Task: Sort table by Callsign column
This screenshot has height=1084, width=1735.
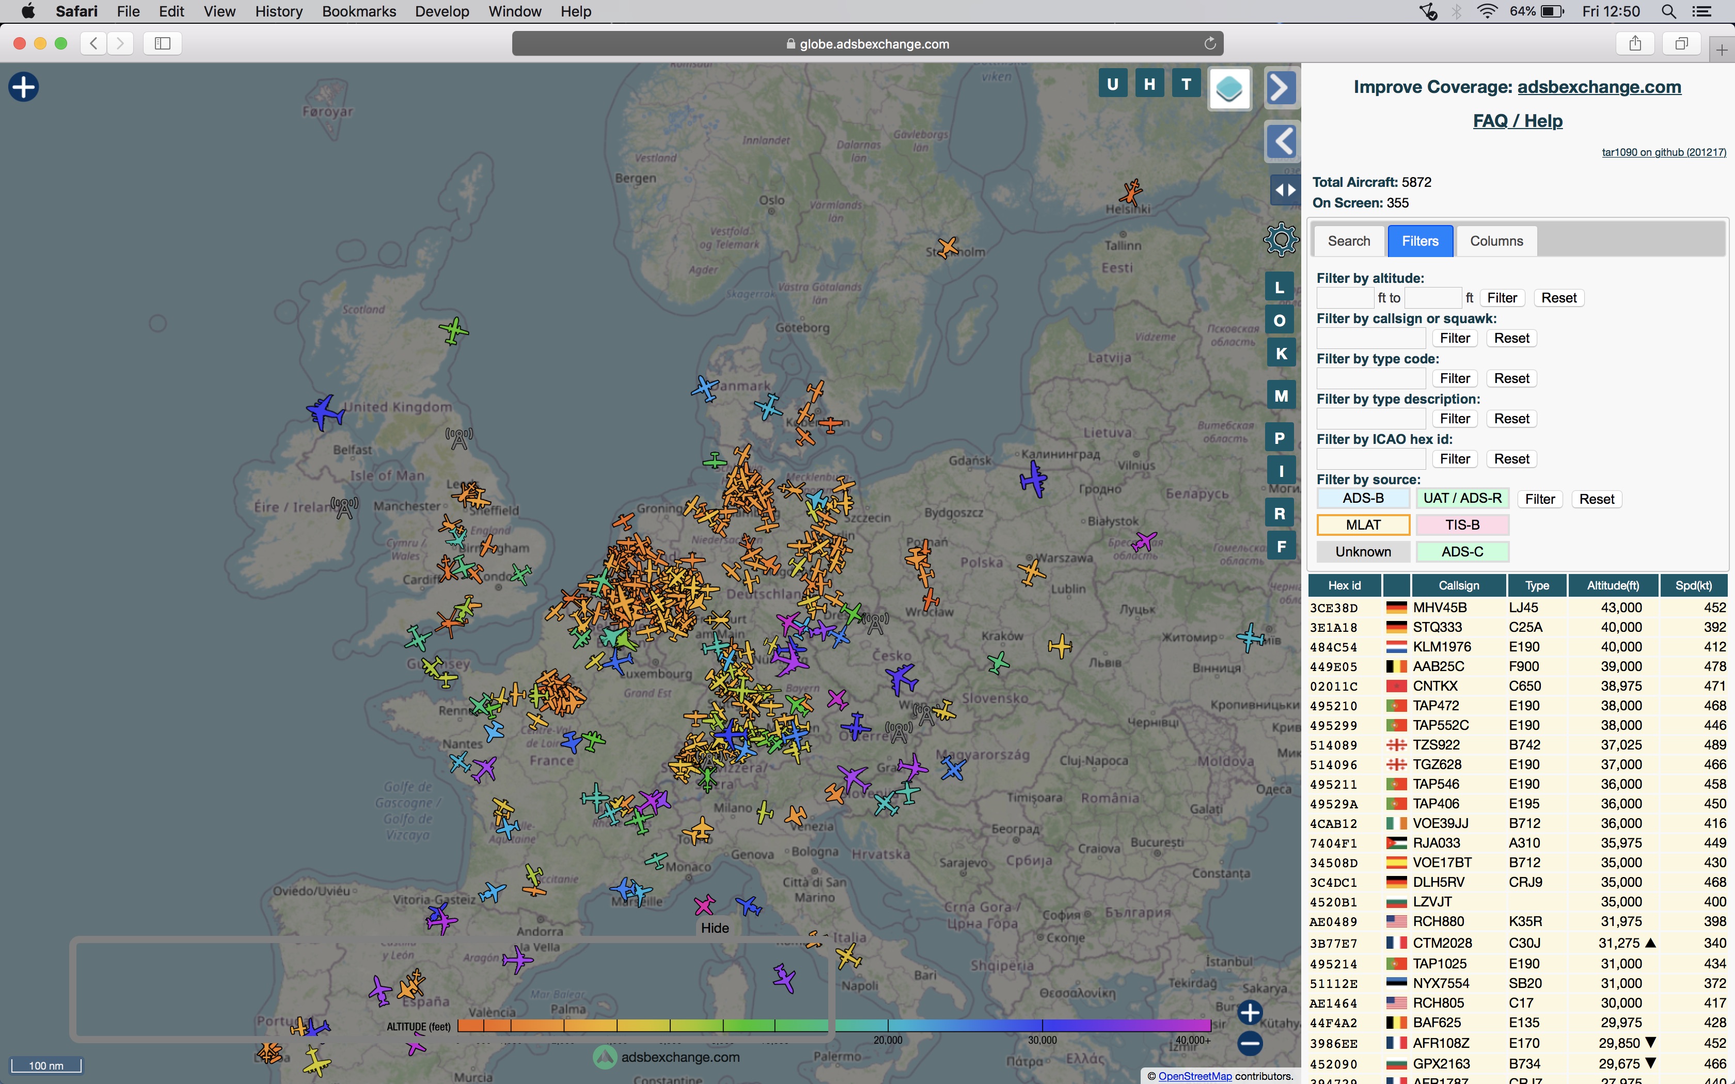Action: pos(1458,585)
